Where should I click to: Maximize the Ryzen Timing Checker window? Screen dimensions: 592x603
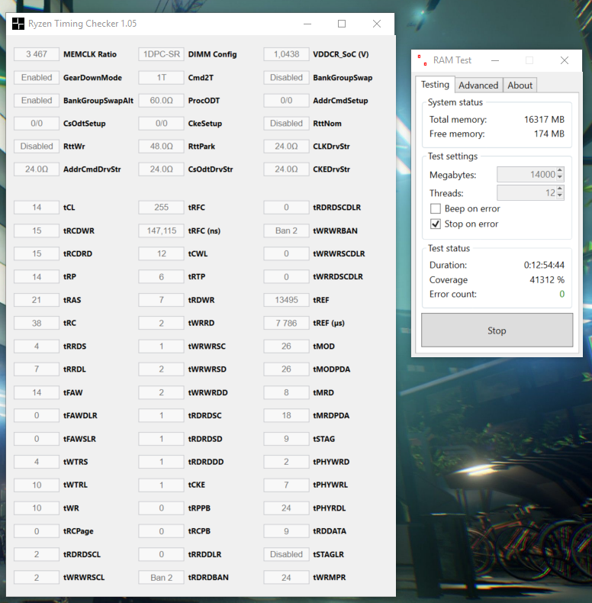tap(341, 24)
